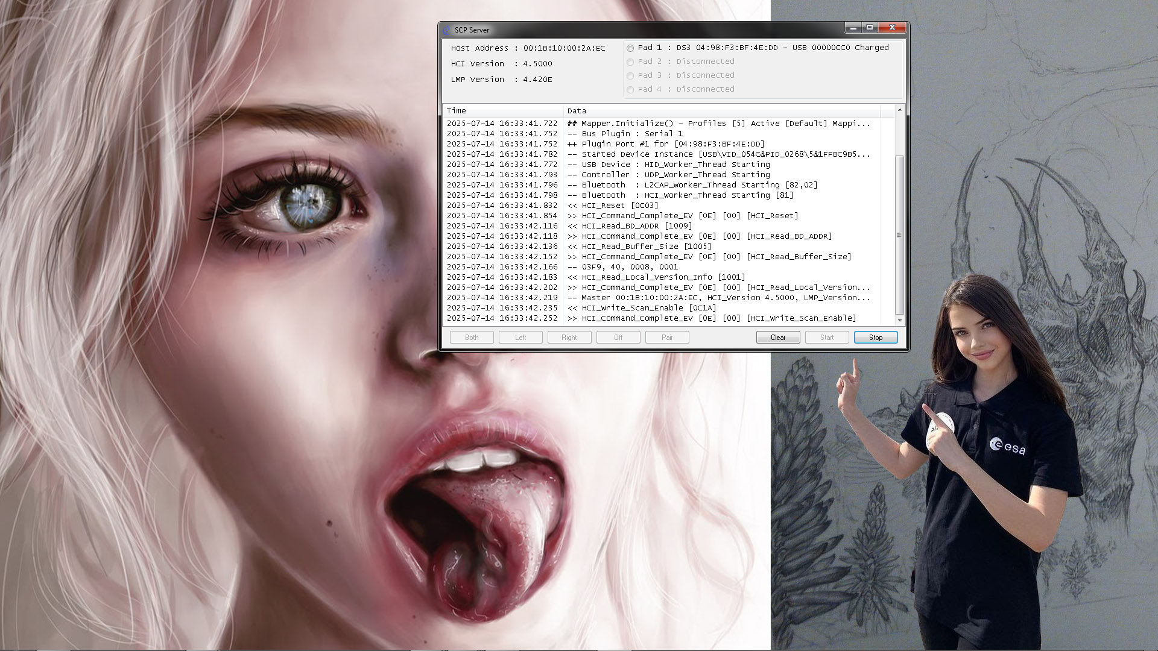
Task: Select the Pad 4 Disconnected radio button
Action: click(630, 90)
